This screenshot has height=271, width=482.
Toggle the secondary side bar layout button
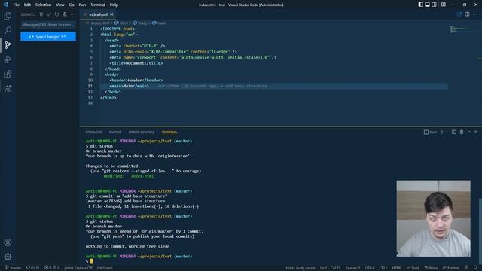[x=434, y=5]
